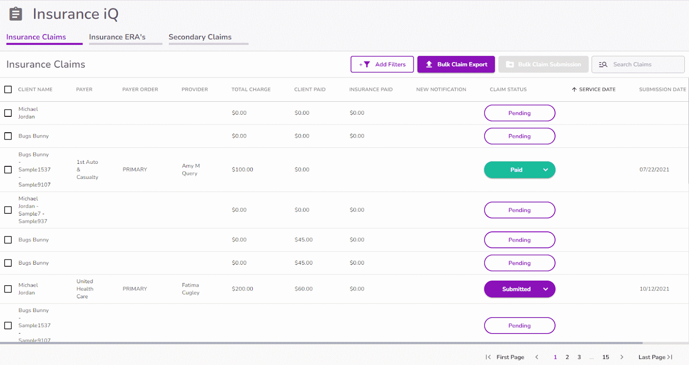This screenshot has width=689, height=365.
Task: Toggle the select-all checkbox in table header
Action: [x=8, y=90]
